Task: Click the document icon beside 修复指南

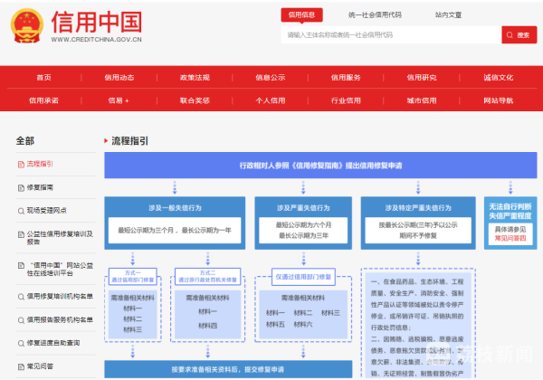Action: [20, 187]
